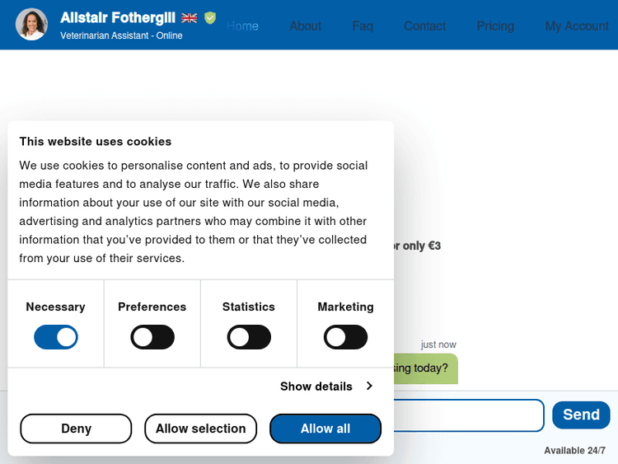Toggle the Necessary cookies switch
The height and width of the screenshot is (464, 618).
pos(56,337)
